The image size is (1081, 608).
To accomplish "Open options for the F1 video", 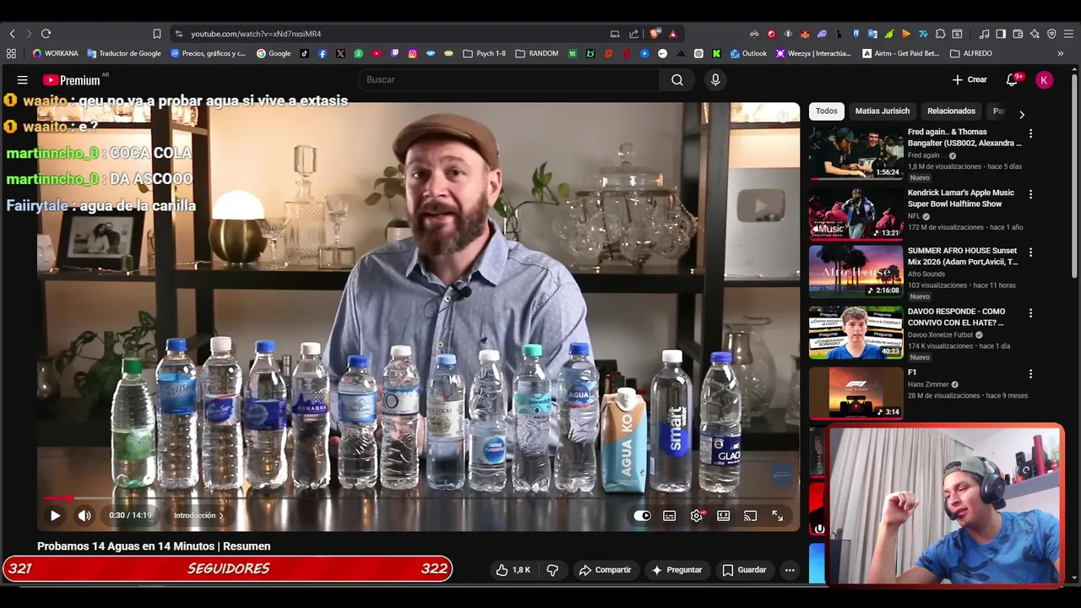I will (1030, 374).
